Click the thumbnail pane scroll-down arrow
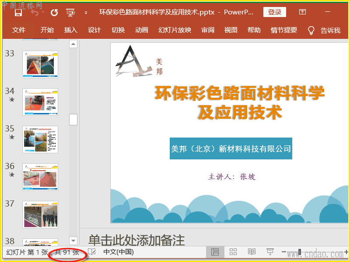The image size is (350, 262). click(73, 241)
